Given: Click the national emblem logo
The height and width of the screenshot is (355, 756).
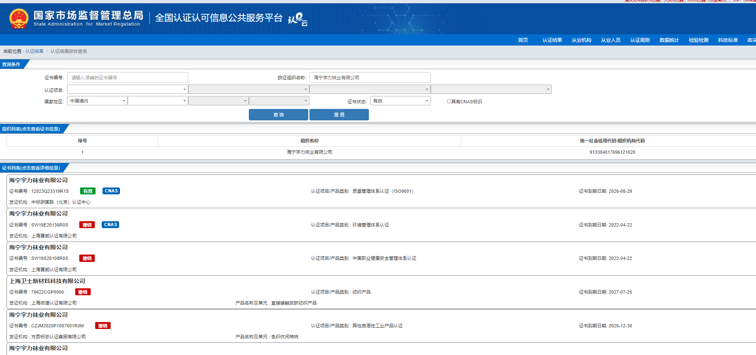Looking at the screenshot, I should click(19, 19).
